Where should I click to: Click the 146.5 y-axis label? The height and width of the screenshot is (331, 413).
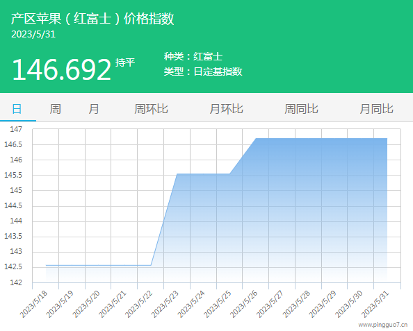[x=13, y=144]
